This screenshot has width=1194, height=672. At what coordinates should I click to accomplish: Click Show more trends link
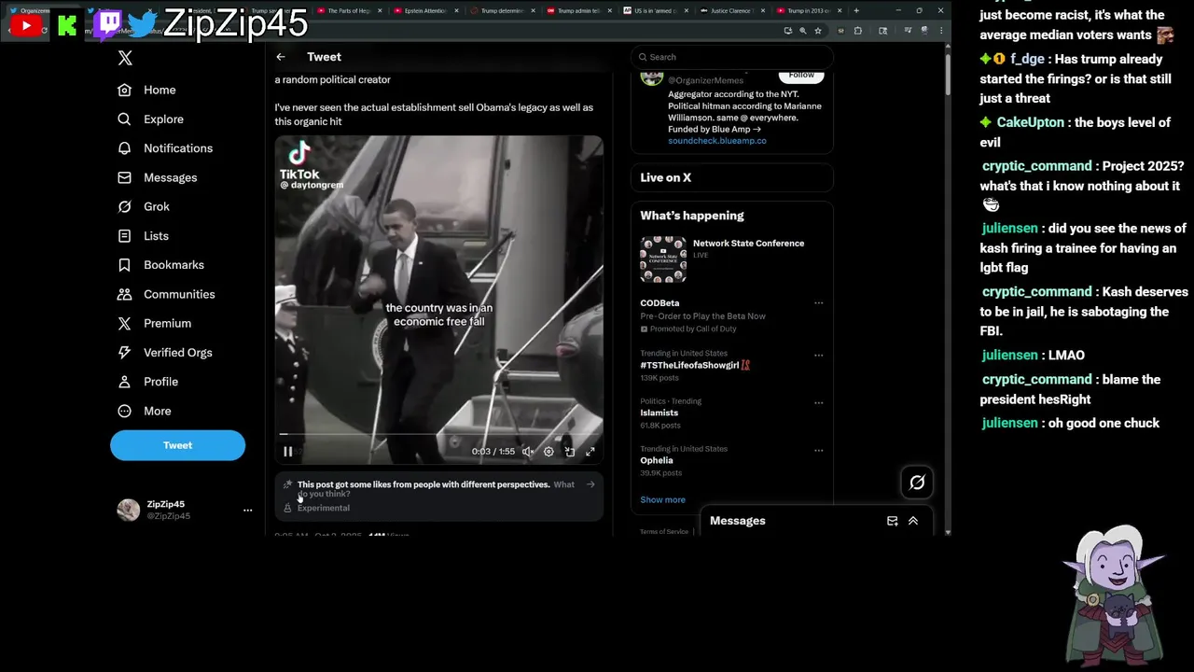[x=662, y=500]
